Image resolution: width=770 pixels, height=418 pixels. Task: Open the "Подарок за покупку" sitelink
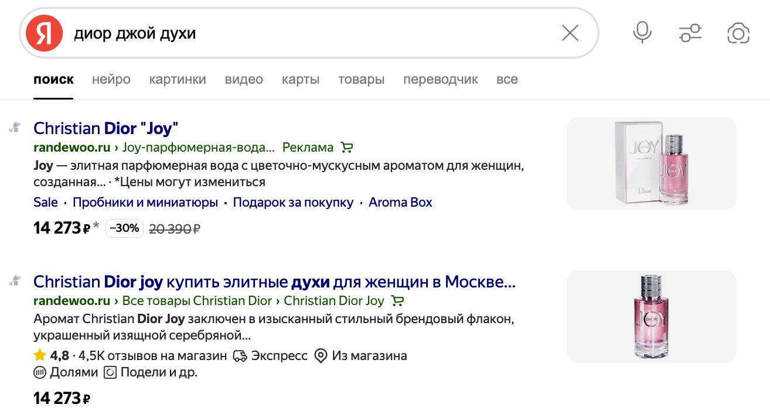point(293,203)
